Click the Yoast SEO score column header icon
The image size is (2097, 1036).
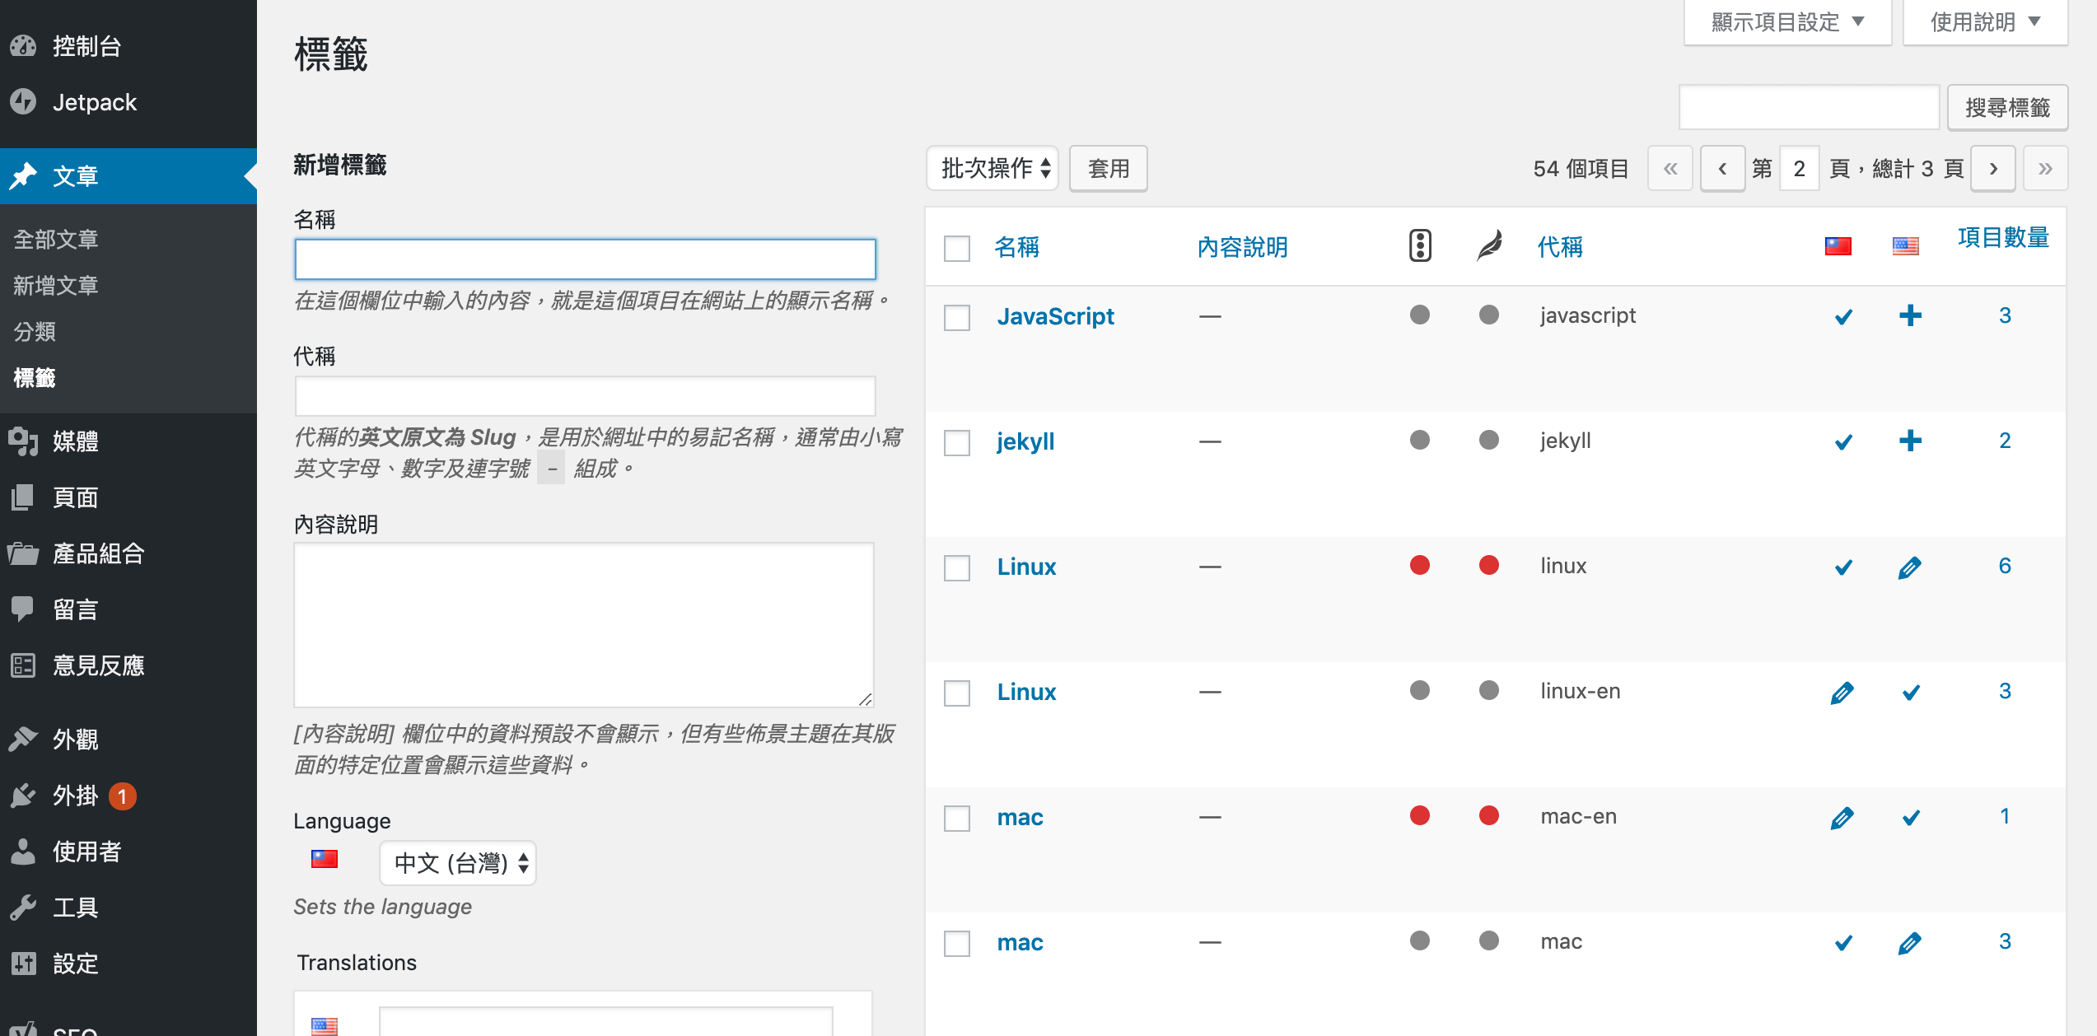click(x=1420, y=246)
